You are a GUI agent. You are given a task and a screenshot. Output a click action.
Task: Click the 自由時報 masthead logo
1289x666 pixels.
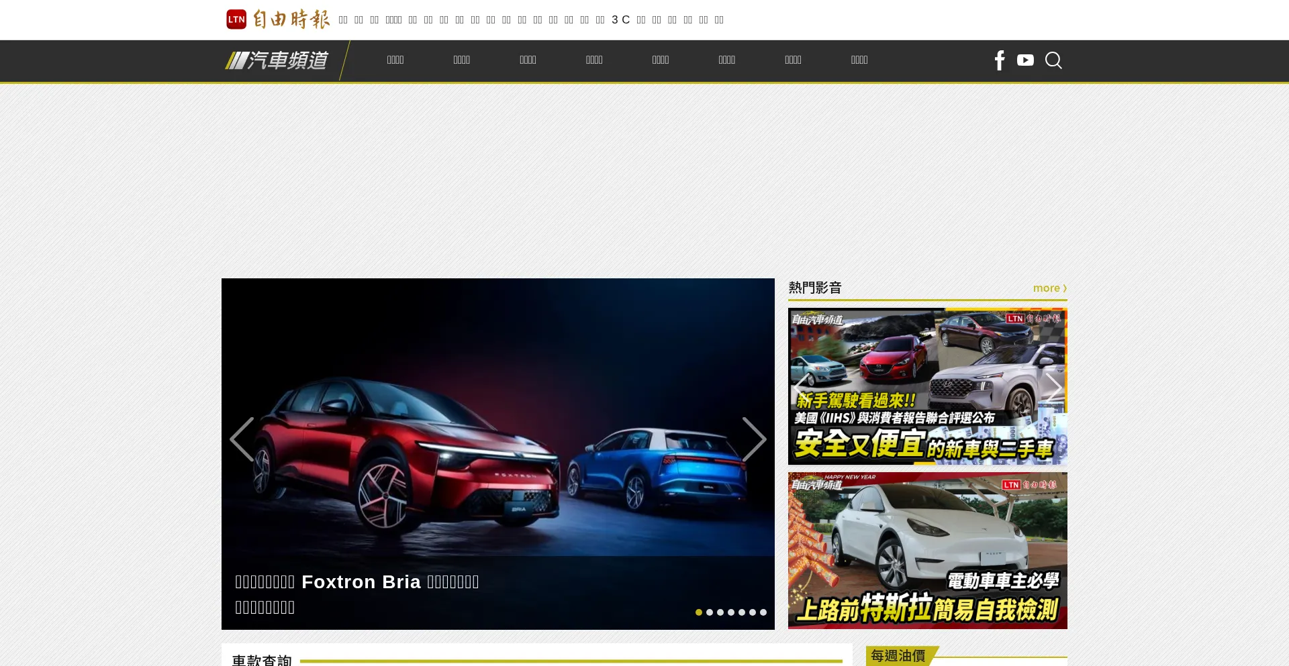pyautogui.click(x=291, y=19)
